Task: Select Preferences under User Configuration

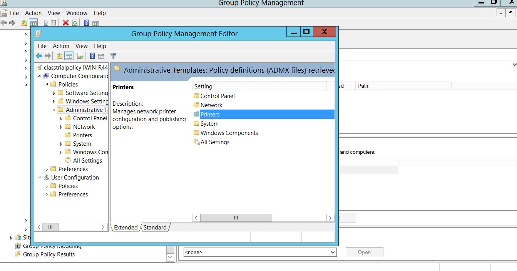Action: pyautogui.click(x=73, y=195)
